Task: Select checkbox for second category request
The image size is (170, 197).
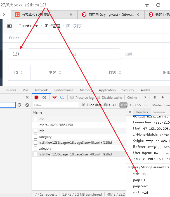Action: coord(36,148)
